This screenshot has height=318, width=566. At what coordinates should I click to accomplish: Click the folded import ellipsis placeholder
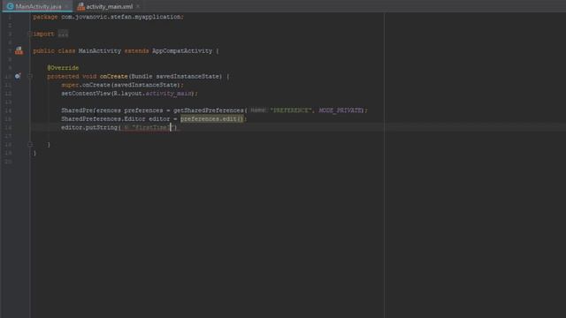tap(63, 34)
